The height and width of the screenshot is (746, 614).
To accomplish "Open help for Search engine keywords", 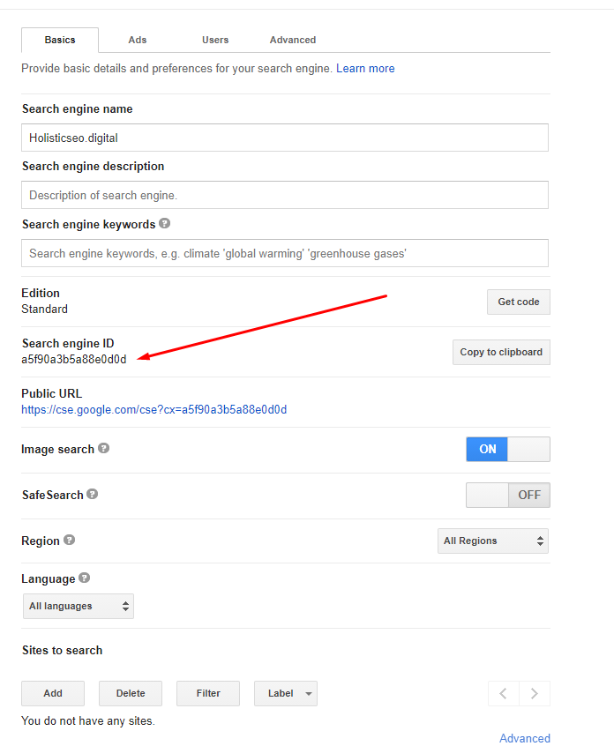I will [164, 223].
